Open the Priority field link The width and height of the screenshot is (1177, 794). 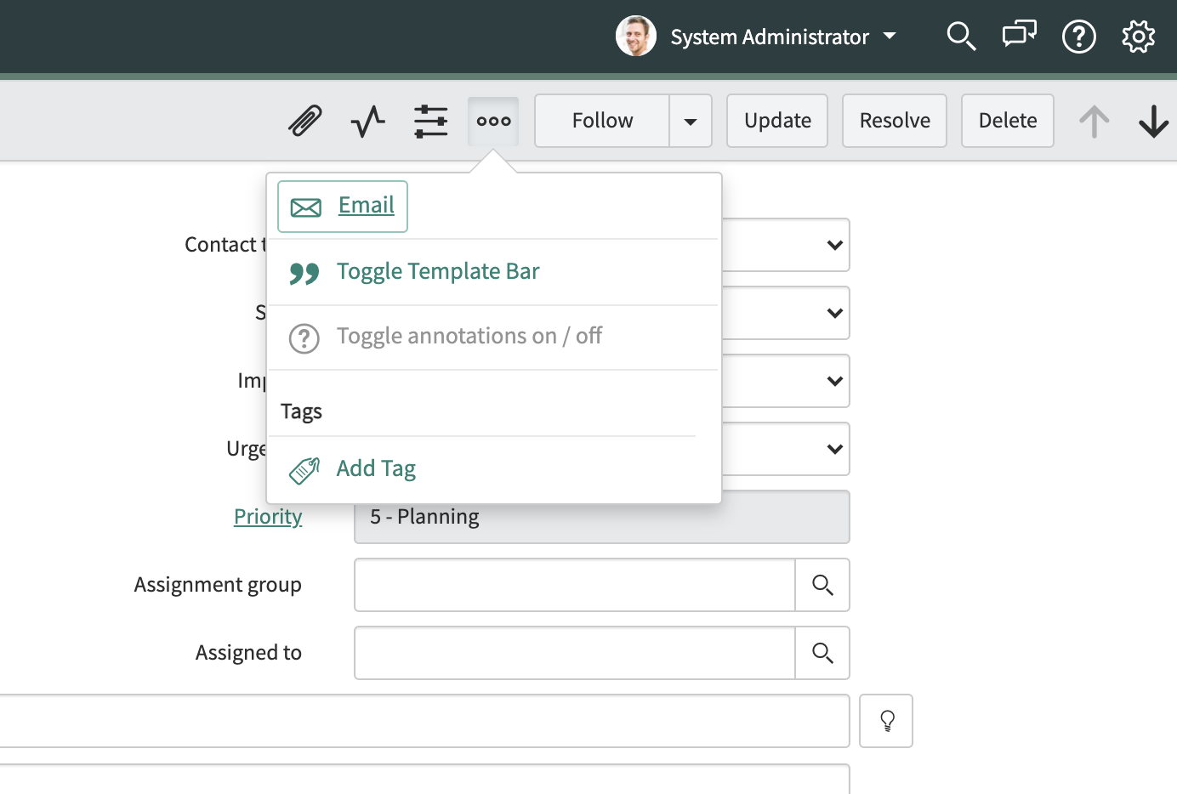click(x=268, y=516)
